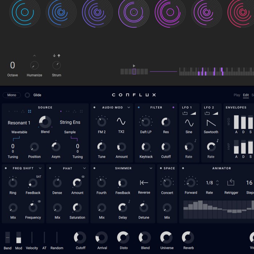Click the highlighted purple pattern slot

coord(134,71)
